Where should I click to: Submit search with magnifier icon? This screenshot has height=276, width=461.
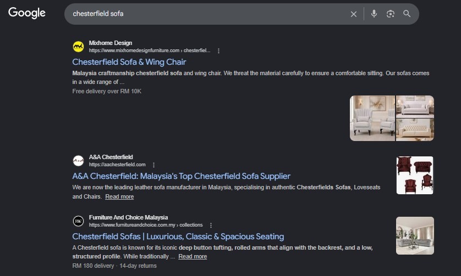click(x=407, y=14)
